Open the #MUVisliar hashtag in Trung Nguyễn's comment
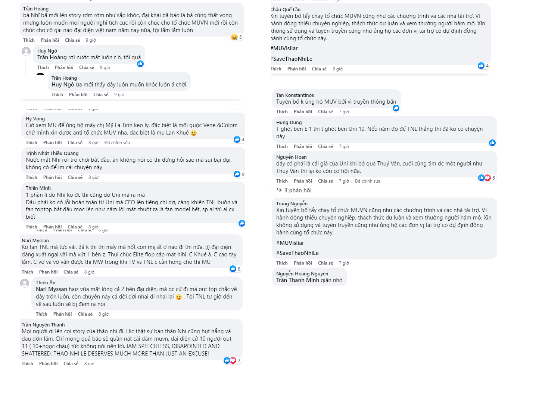 pyautogui.click(x=290, y=243)
